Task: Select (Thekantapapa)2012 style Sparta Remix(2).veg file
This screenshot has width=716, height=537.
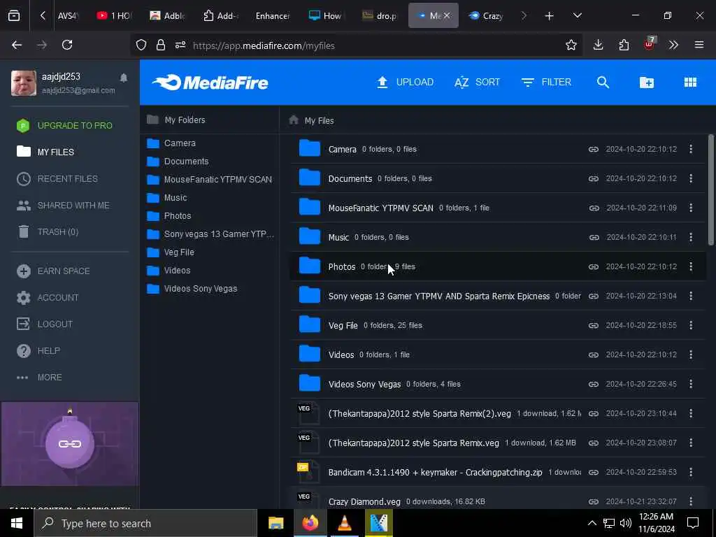Action: 498,414
